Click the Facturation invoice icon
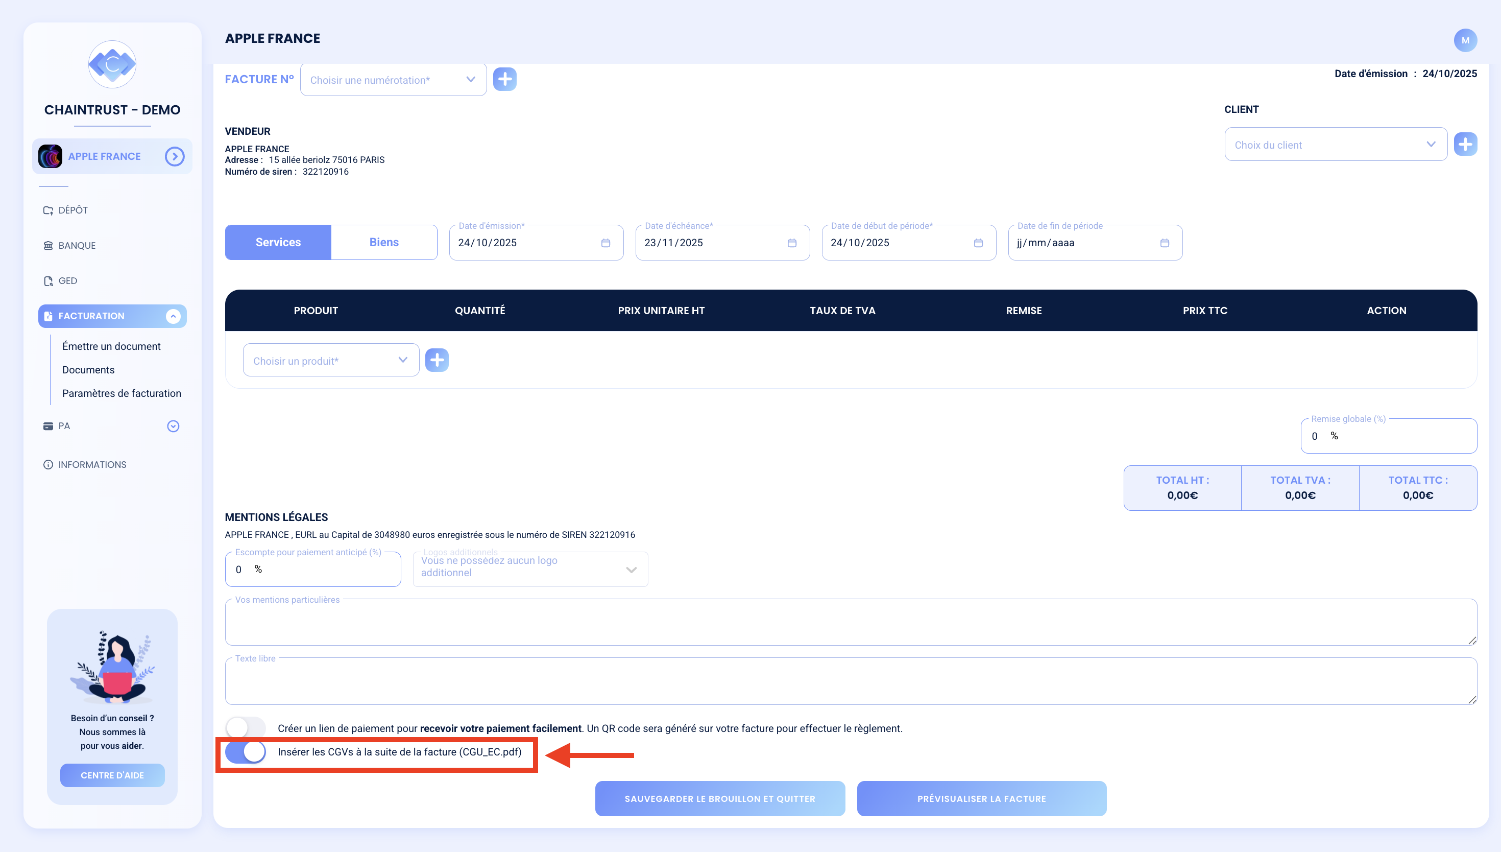Viewport: 1501px width, 852px height. [x=48, y=316]
